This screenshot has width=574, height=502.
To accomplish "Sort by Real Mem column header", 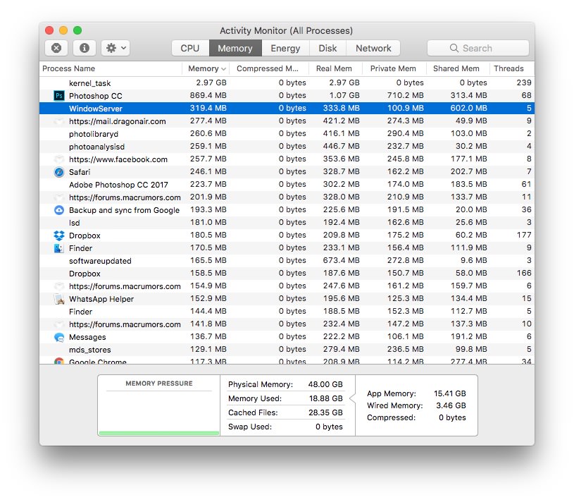I will coord(335,68).
